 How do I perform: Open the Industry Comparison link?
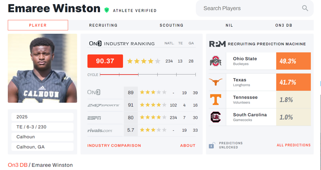click(114, 145)
